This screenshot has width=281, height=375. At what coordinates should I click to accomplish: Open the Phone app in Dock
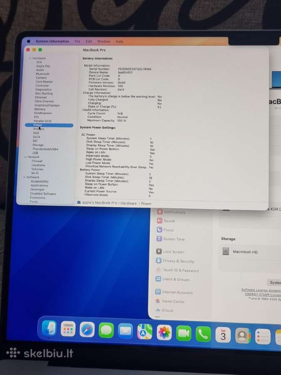tap(203, 334)
